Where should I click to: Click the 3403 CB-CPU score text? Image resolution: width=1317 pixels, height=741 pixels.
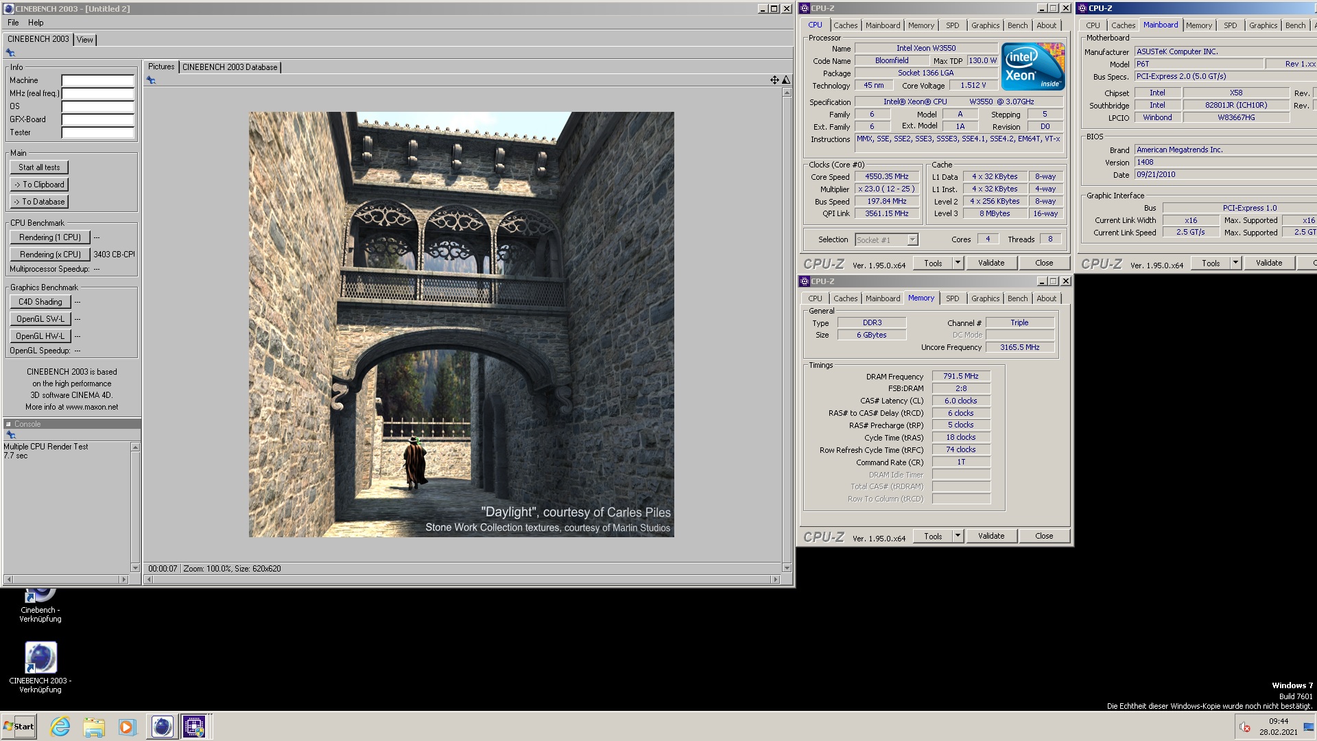point(115,255)
